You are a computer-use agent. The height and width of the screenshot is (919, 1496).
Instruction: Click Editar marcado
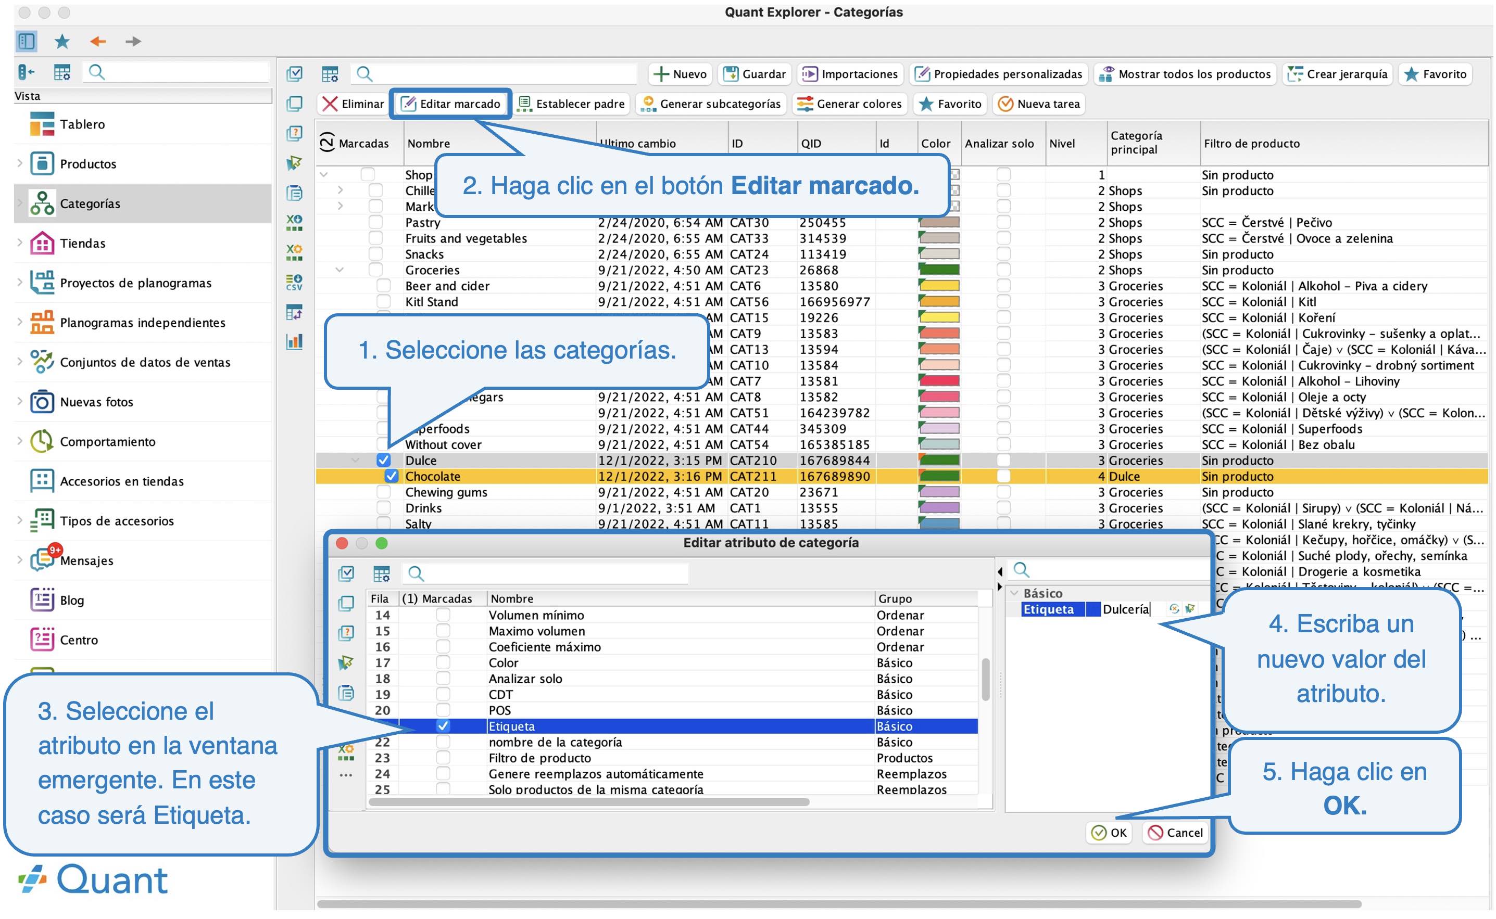point(450,104)
